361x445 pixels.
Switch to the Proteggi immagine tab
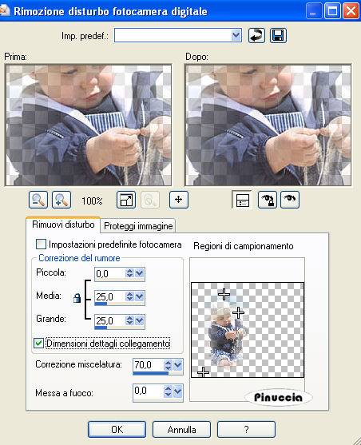(138, 226)
